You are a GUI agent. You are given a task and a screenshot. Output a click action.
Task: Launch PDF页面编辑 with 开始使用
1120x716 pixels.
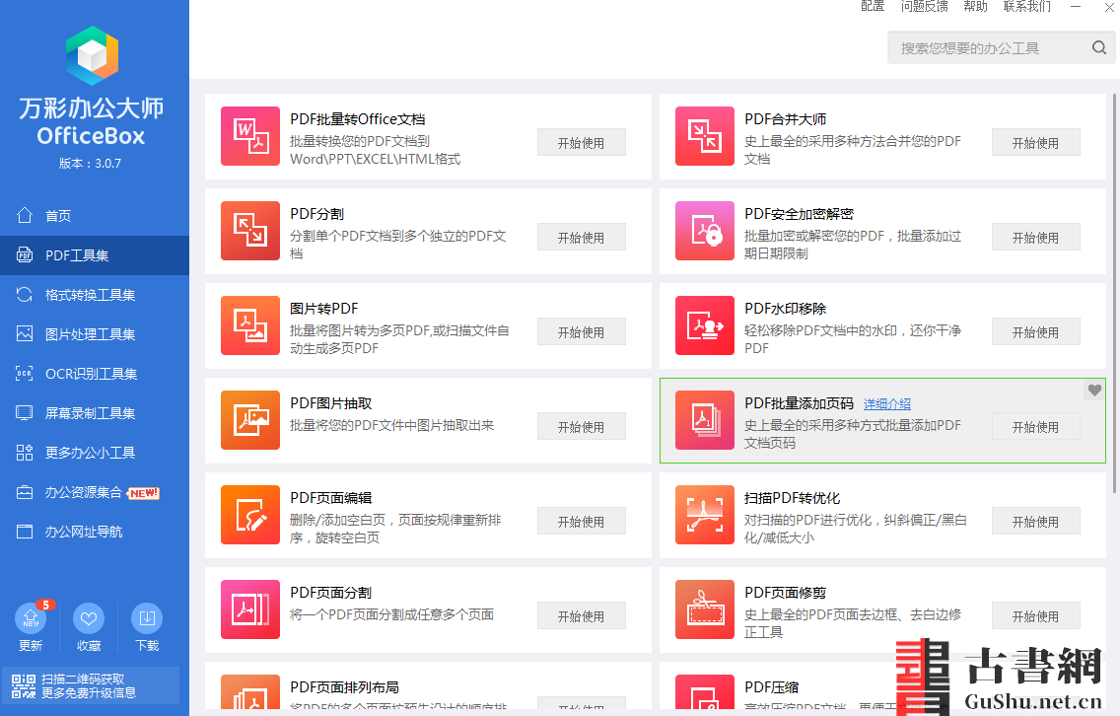click(582, 522)
